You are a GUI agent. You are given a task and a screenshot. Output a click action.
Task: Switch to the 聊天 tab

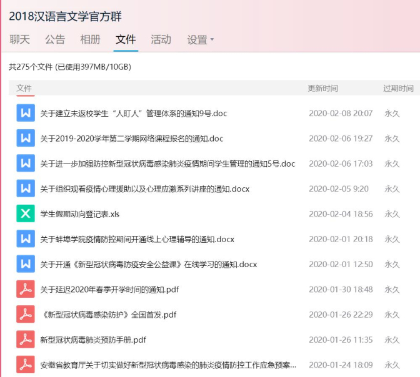click(20, 40)
